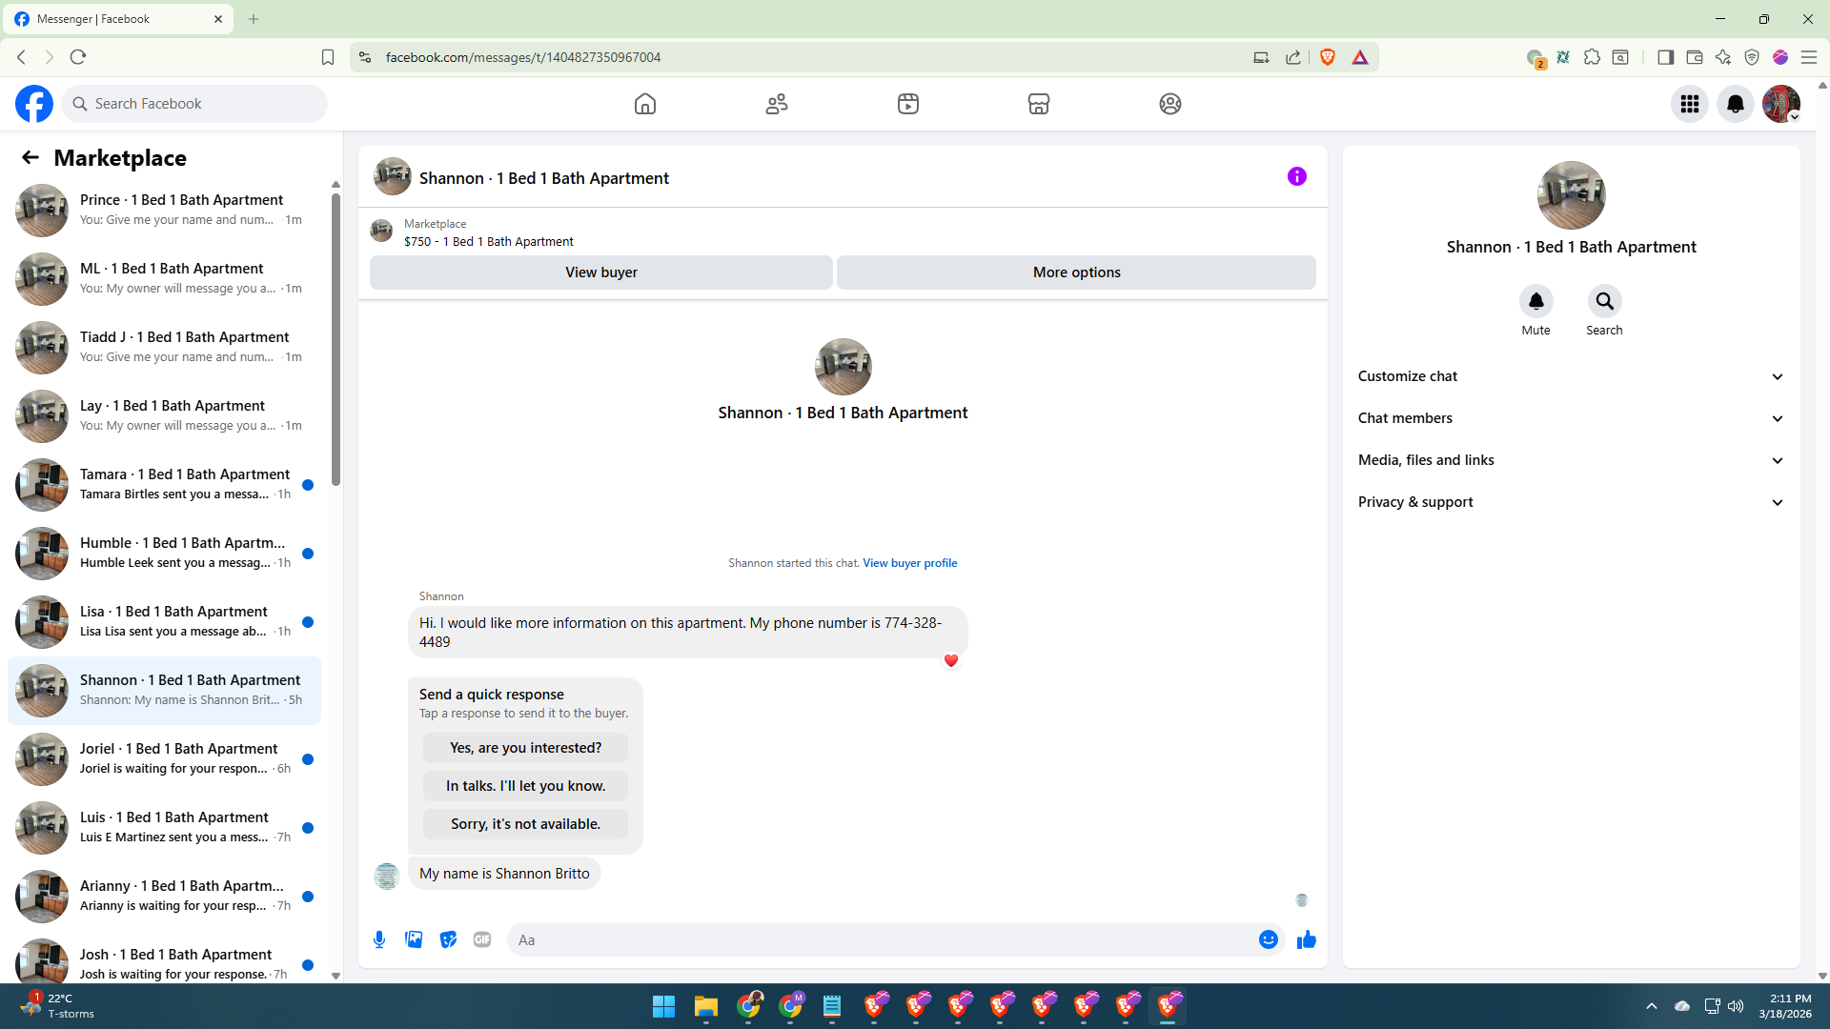Mute this conversation with the bell button
1830x1029 pixels.
tap(1535, 302)
